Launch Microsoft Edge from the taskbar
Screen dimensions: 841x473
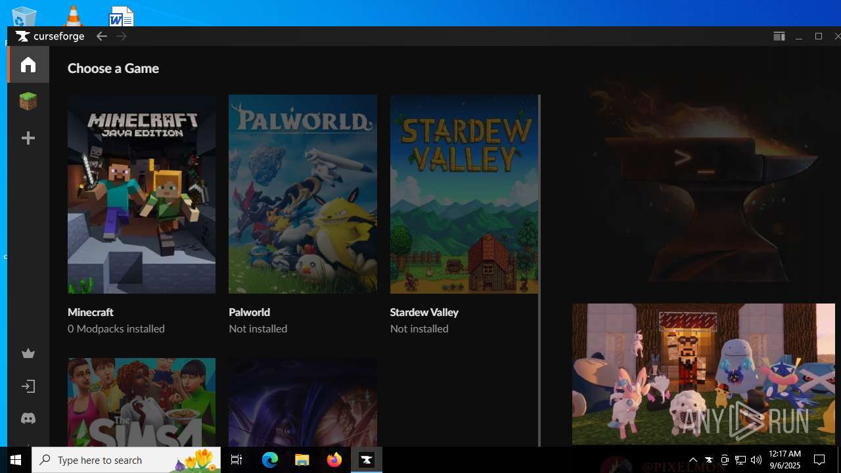click(x=270, y=460)
